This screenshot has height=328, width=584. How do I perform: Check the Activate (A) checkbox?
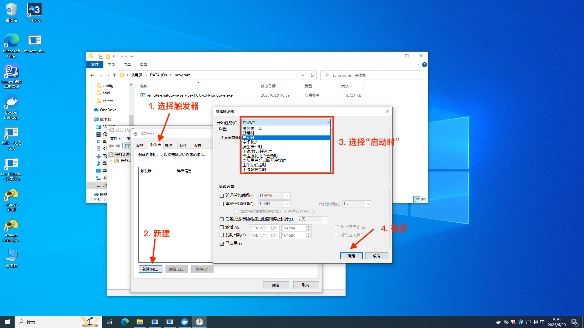pyautogui.click(x=221, y=227)
